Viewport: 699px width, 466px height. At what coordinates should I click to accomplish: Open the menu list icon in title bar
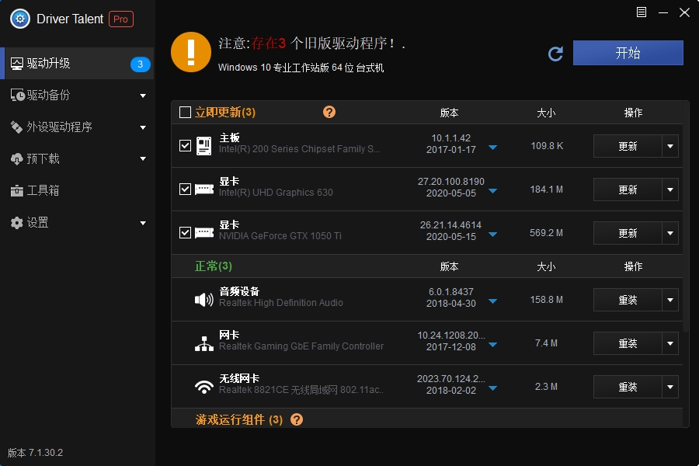pyautogui.click(x=641, y=12)
